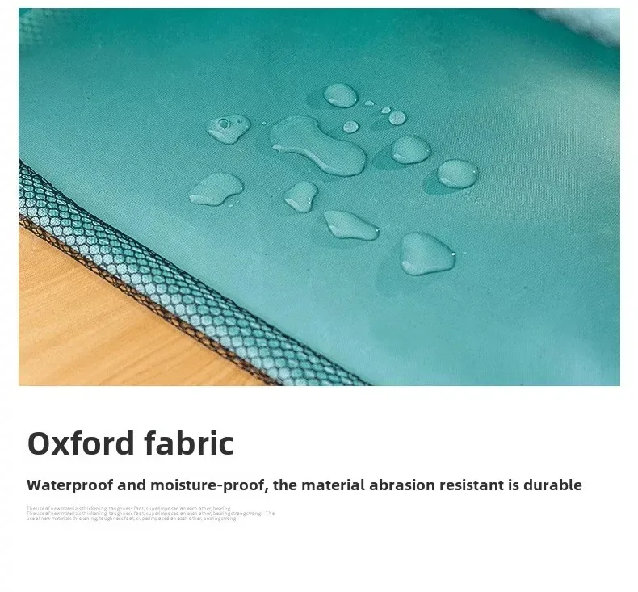Click the small droplet below the elongated one
Screen dimensions: 638x592
pos(300,197)
